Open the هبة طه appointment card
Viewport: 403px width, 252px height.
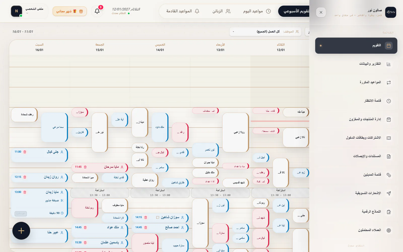coord(296,112)
